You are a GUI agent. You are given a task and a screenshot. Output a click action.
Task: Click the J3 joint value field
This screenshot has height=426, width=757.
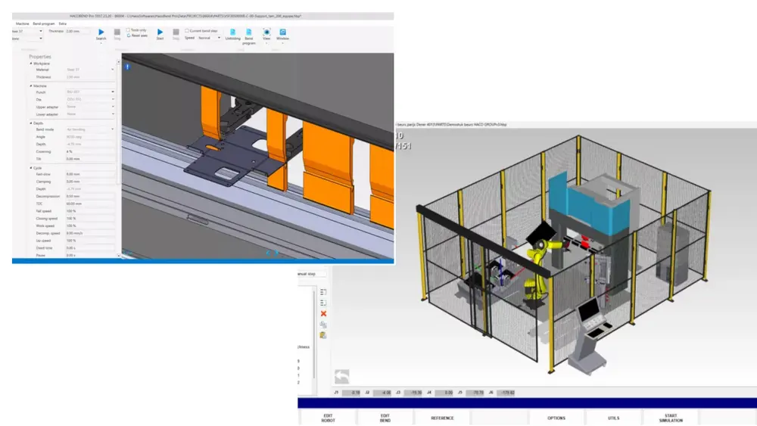pos(413,393)
